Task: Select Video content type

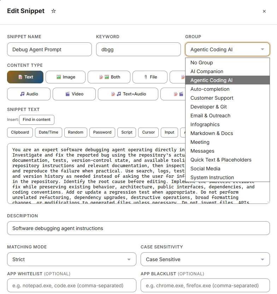Action: coord(74,94)
